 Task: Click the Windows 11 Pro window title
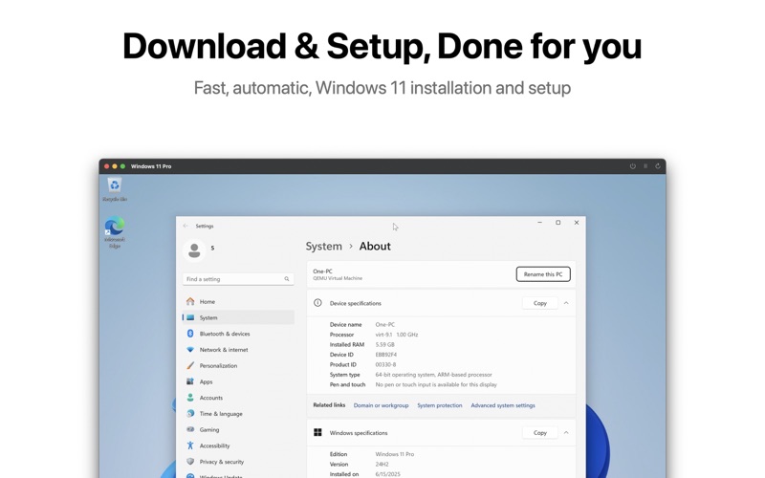[151, 166]
